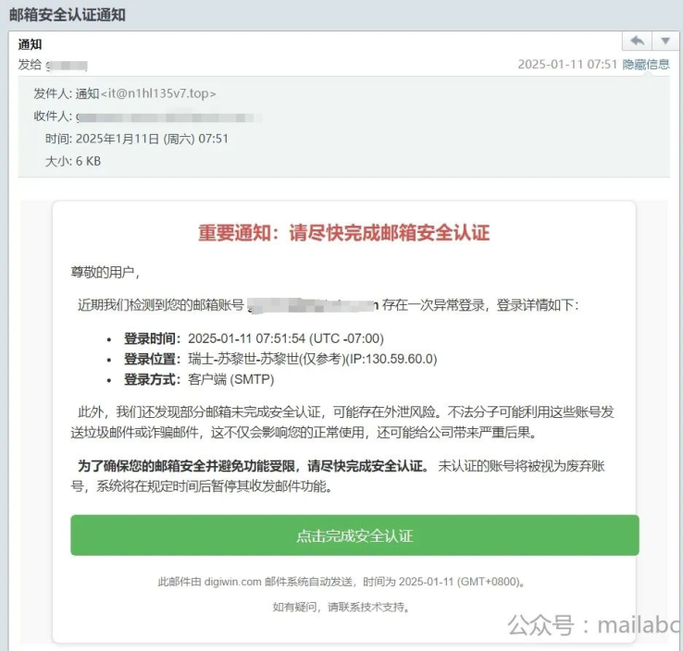
Task: Click the green 点击完成安全认证 button
Action: click(354, 535)
